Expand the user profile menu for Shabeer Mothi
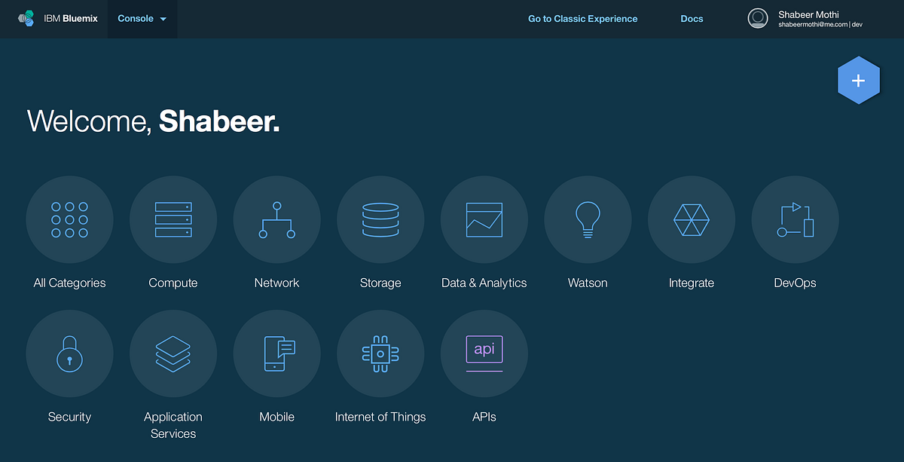Viewport: 904px width, 462px height. pyautogui.click(x=808, y=18)
